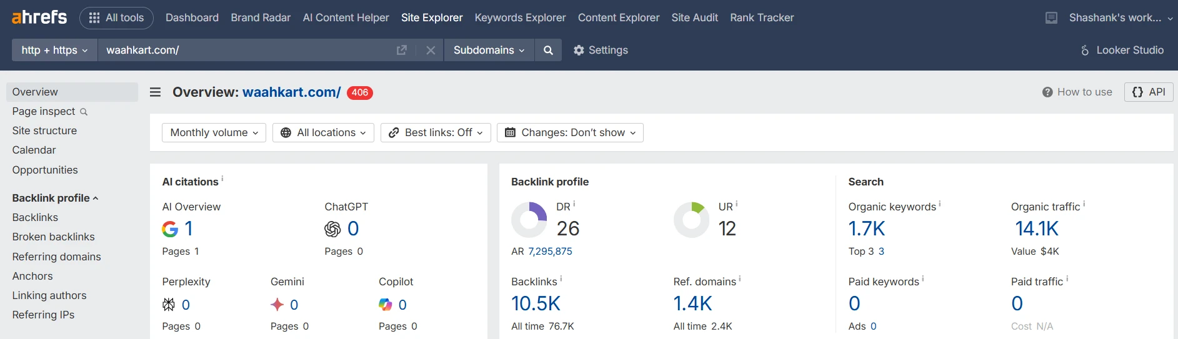The height and width of the screenshot is (339, 1178).
Task: Click the DR donut chart
Action: click(529, 220)
